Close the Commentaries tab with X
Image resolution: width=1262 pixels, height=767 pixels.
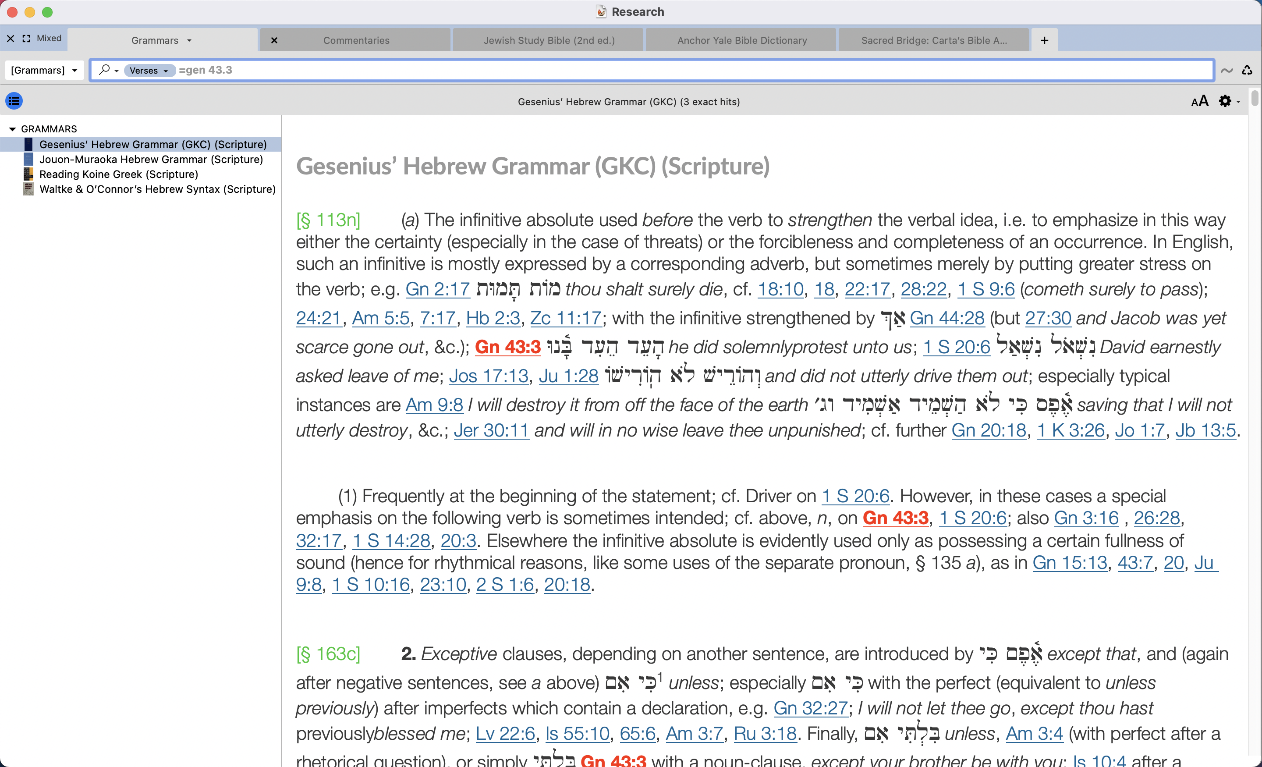274,40
